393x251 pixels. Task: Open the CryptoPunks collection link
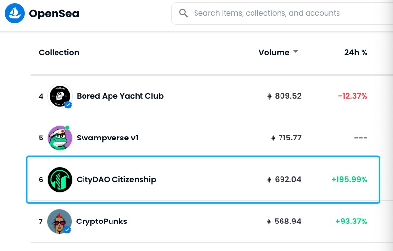(102, 222)
